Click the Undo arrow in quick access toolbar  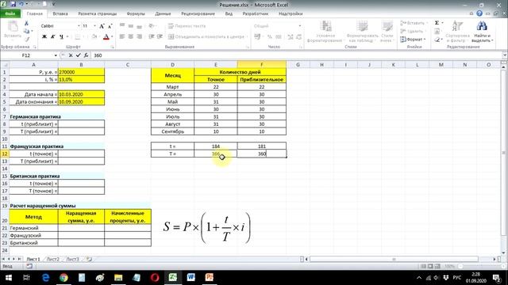coord(21,5)
